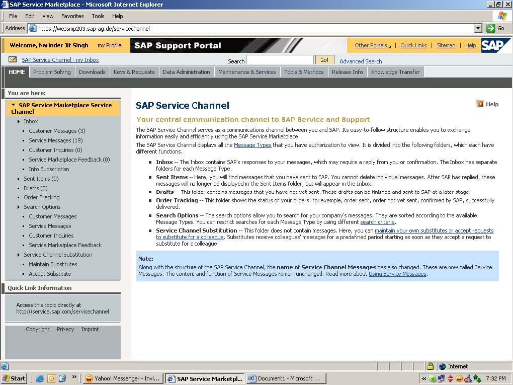This screenshot has width=513, height=385.
Task: Click the Privacy footer link
Action: click(65, 329)
